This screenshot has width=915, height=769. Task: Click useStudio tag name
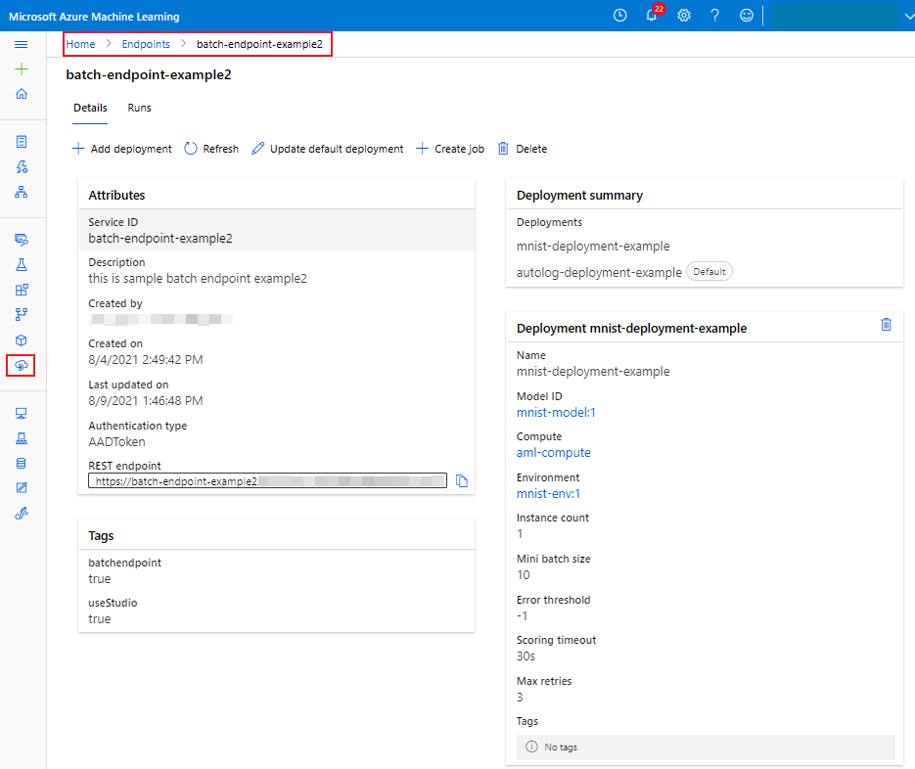(x=113, y=603)
